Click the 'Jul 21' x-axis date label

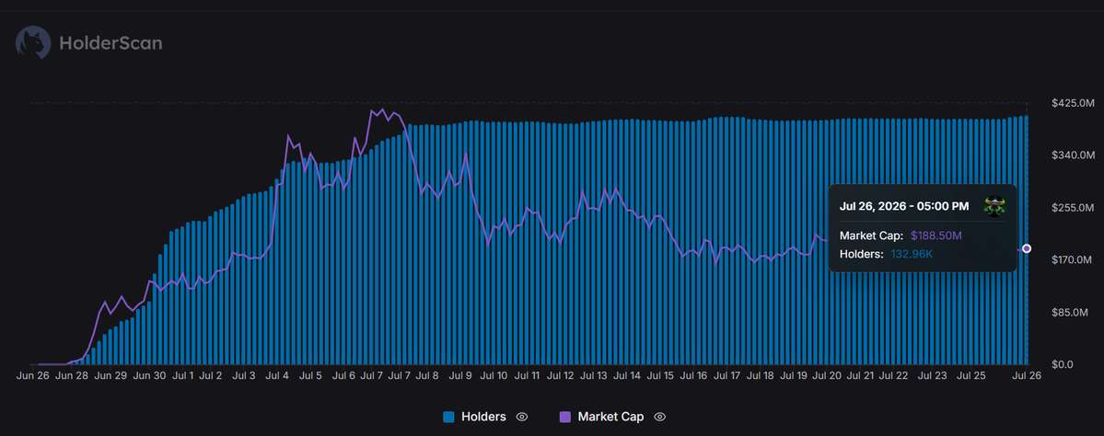859,376
